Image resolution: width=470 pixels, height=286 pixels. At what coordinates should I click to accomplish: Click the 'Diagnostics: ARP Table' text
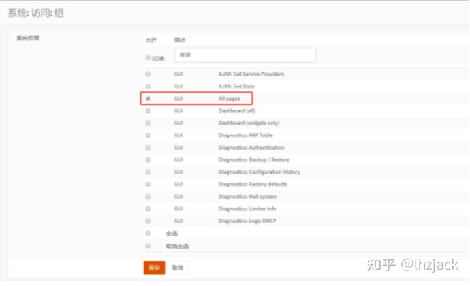pos(245,135)
